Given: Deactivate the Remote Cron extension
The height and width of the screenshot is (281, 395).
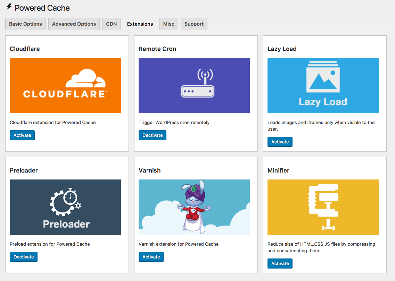Looking at the screenshot, I should [x=152, y=135].
